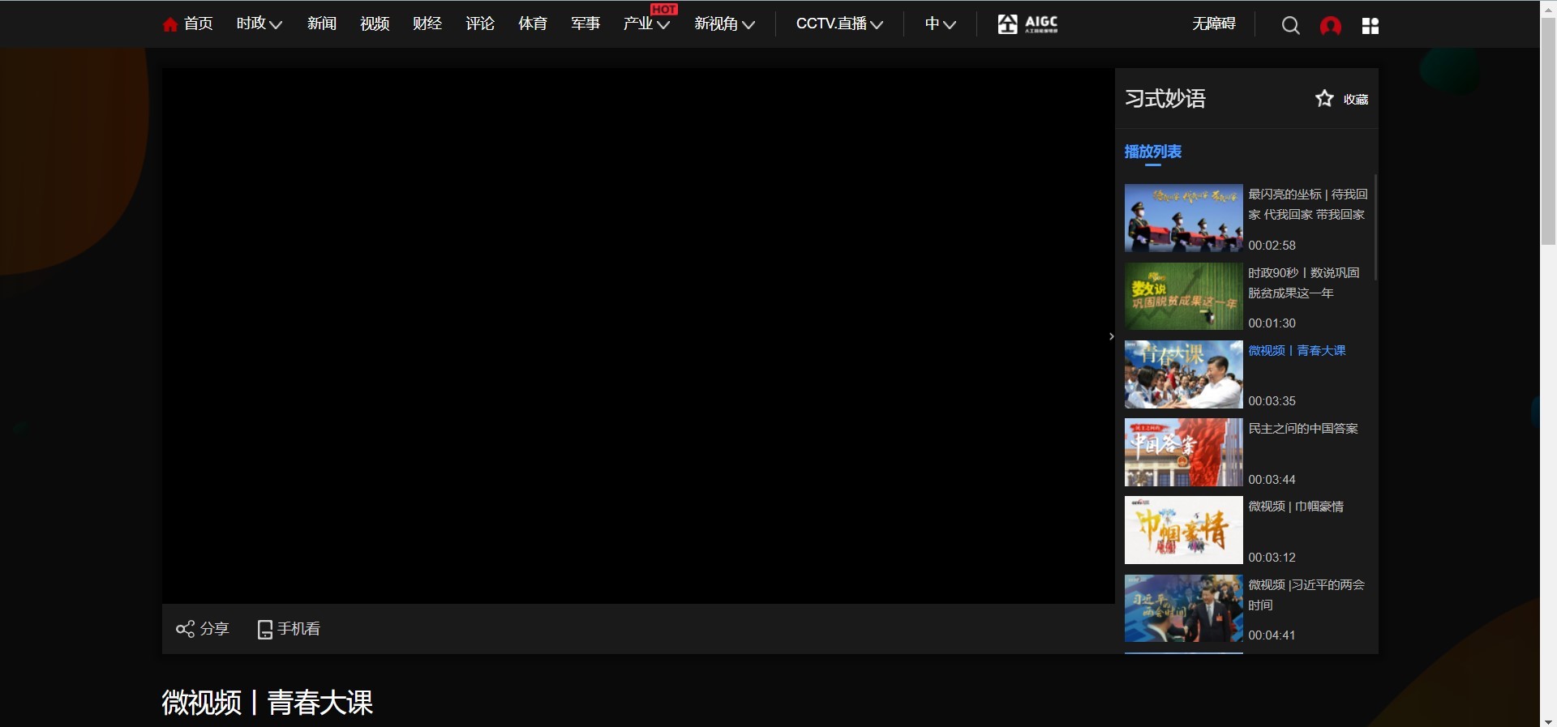Open 军事 menu item
Viewport: 1557px width, 727px height.
pos(585,24)
